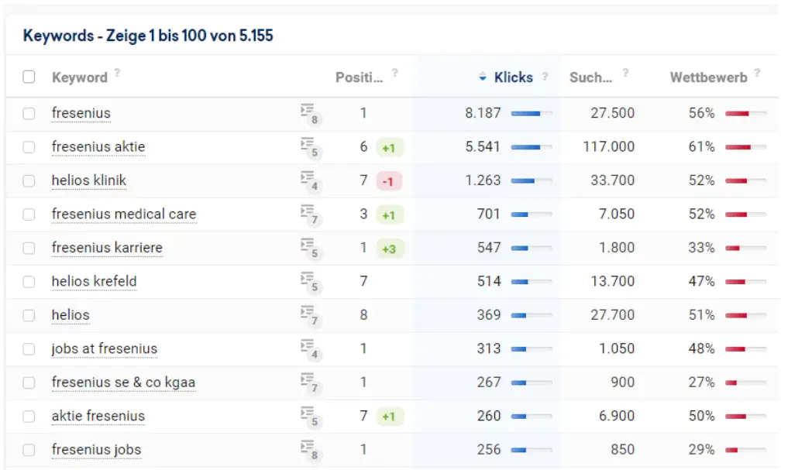Sort by Klicks using the arrow
This screenshot has height=470, width=788.
pos(483,77)
